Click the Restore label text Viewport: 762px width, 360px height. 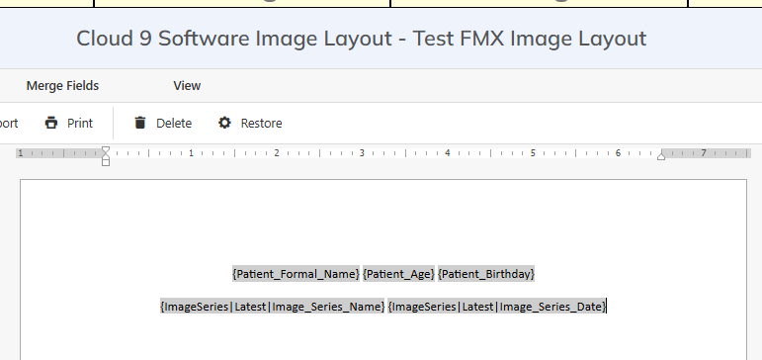coord(262,123)
